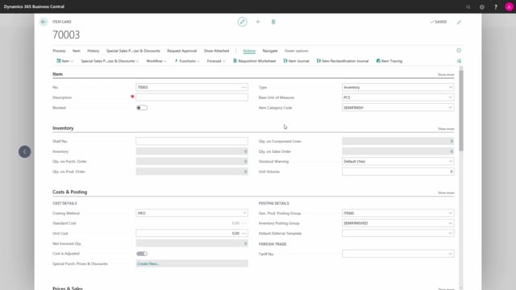Open the user account avatar
The width and height of the screenshot is (516, 290).
[x=509, y=6]
